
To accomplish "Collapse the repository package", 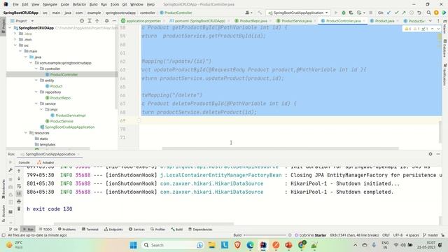I will pyautogui.click(x=36, y=92).
